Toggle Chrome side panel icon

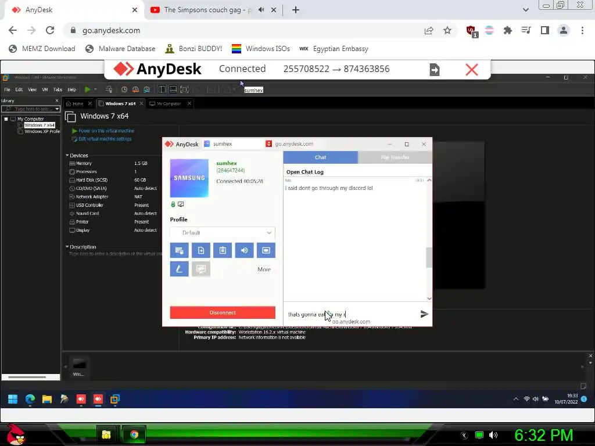tap(545, 30)
